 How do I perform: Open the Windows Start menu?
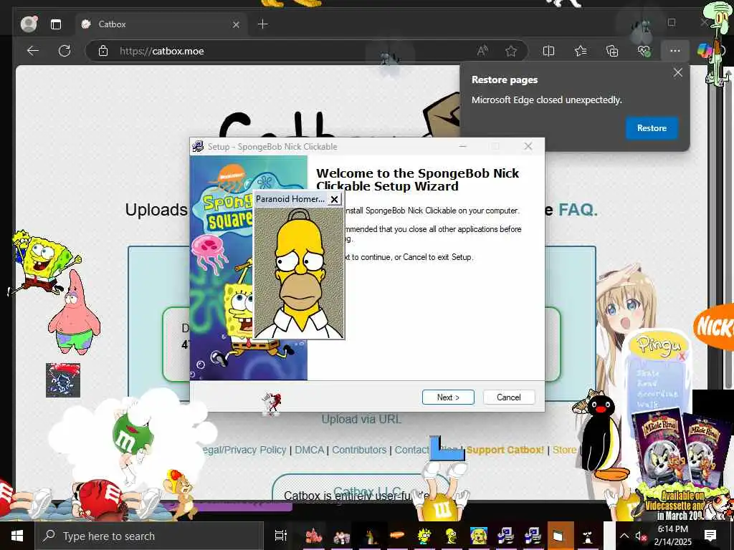coord(17,536)
